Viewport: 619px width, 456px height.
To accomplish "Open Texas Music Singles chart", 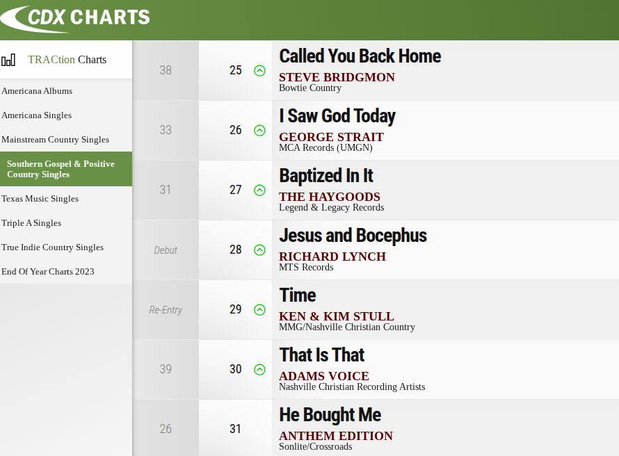I will pos(40,199).
